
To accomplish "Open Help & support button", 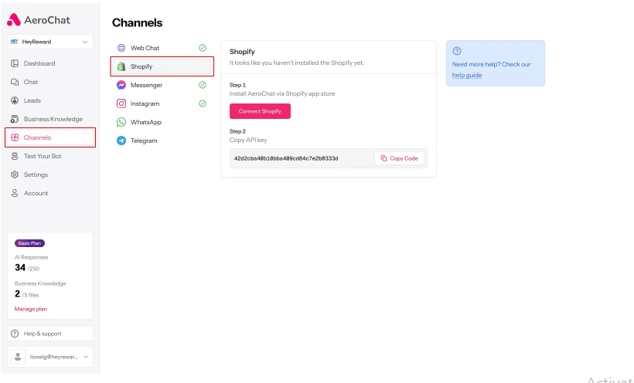I will point(50,334).
